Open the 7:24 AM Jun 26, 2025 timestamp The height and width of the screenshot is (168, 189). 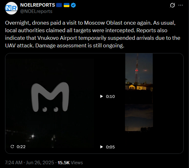coord(29,163)
